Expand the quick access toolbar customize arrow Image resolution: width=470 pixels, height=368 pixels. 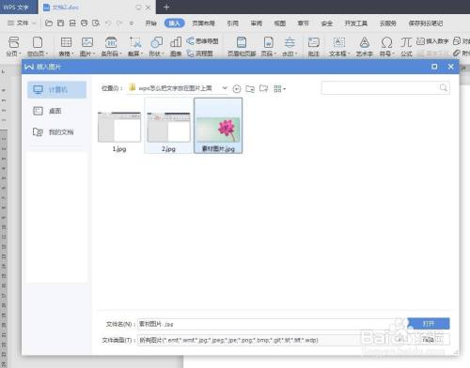(132, 23)
